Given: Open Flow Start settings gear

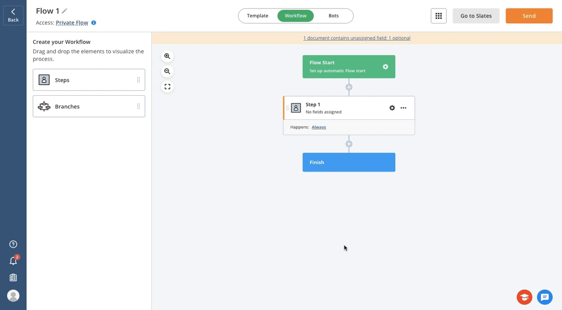Looking at the screenshot, I should point(385,67).
